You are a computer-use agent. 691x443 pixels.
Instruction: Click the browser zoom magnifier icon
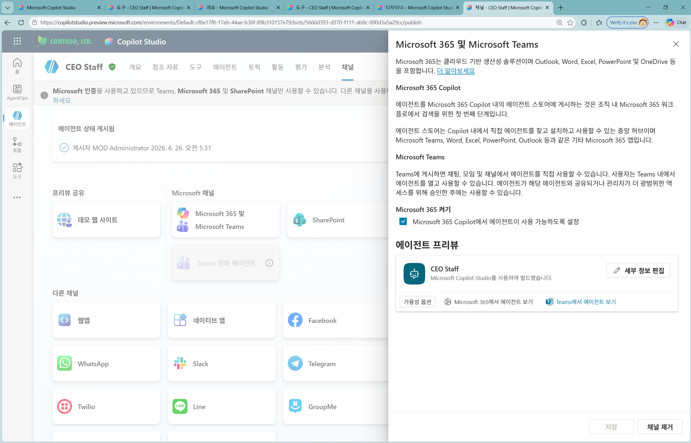click(559, 23)
